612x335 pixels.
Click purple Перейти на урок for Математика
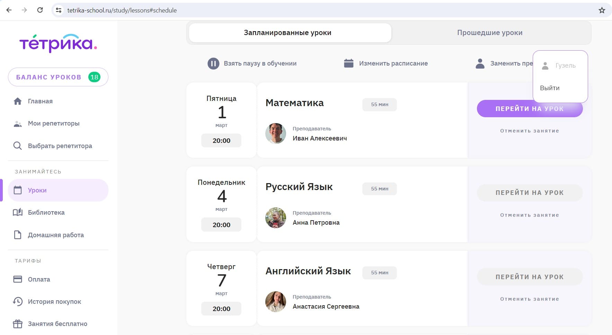530,109
